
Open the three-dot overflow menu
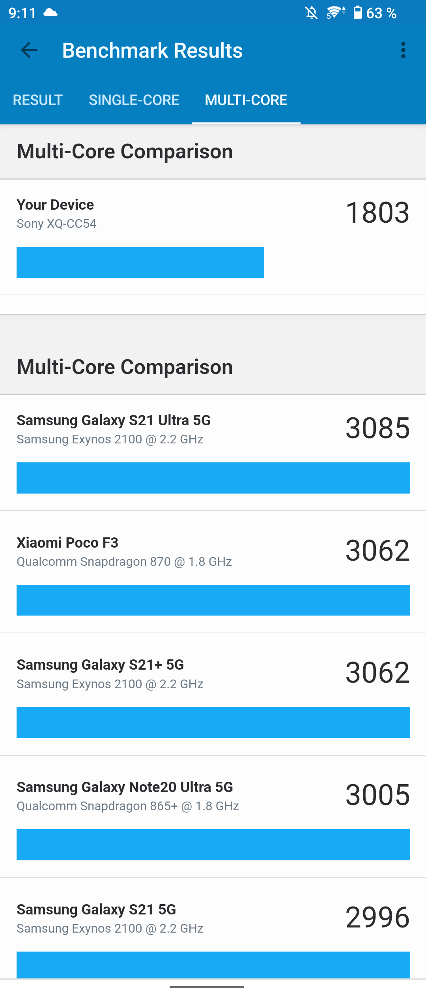tap(403, 50)
